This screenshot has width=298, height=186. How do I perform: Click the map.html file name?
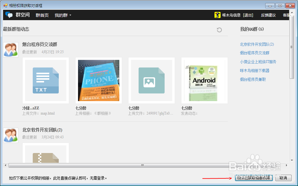tap(47, 113)
